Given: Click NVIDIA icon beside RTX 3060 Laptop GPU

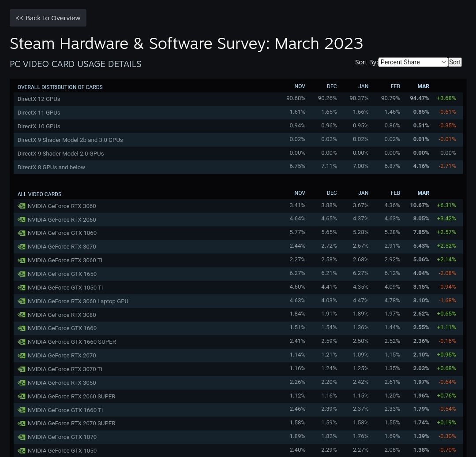Looking at the screenshot, I should [21, 301].
